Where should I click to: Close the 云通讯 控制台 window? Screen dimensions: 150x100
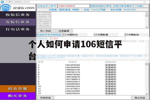144,2
